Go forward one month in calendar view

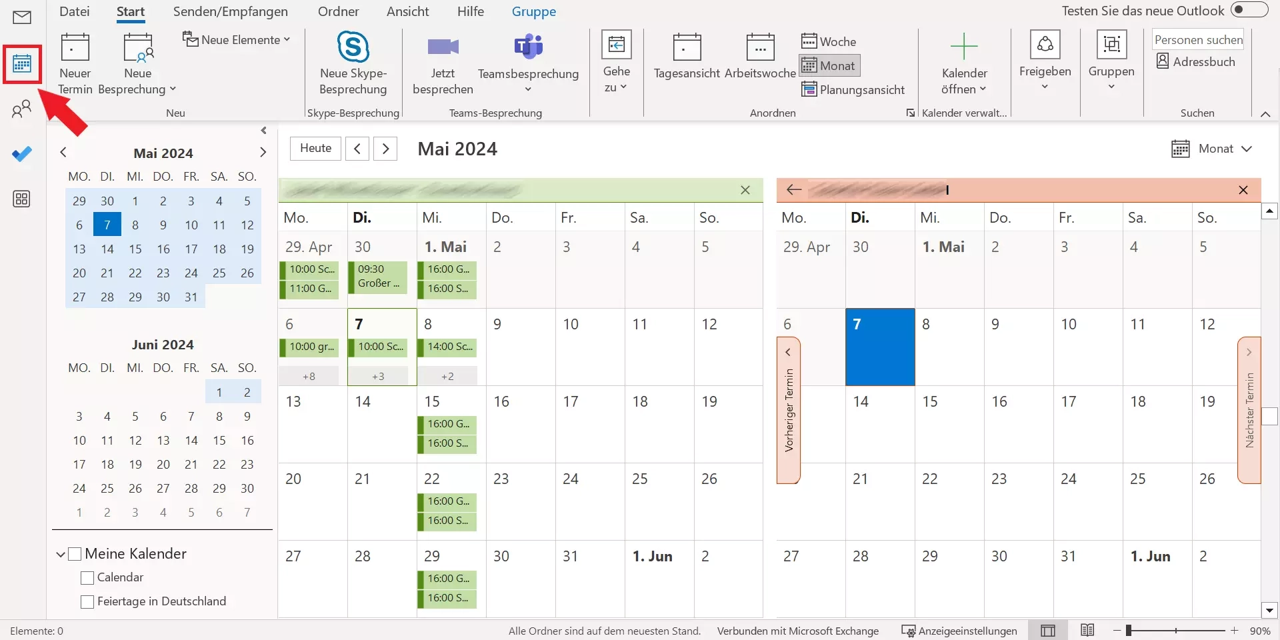coord(386,149)
